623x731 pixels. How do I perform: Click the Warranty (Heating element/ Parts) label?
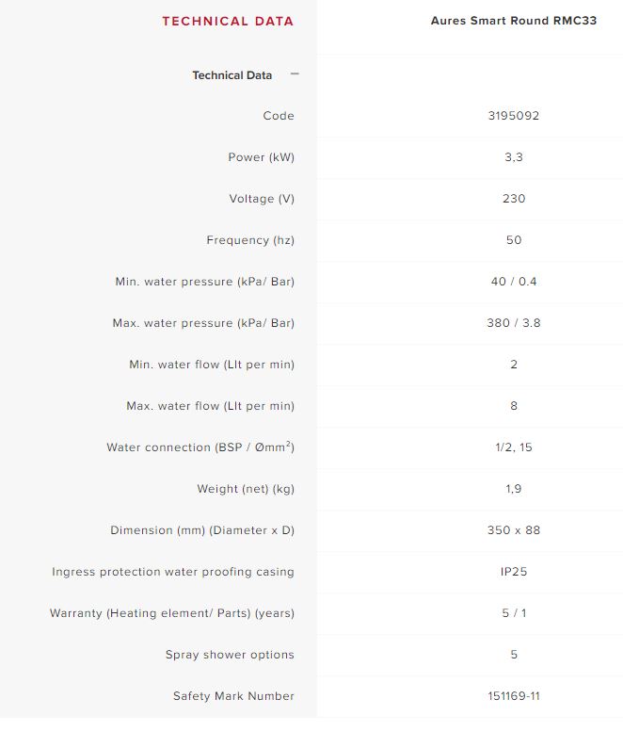click(x=172, y=613)
